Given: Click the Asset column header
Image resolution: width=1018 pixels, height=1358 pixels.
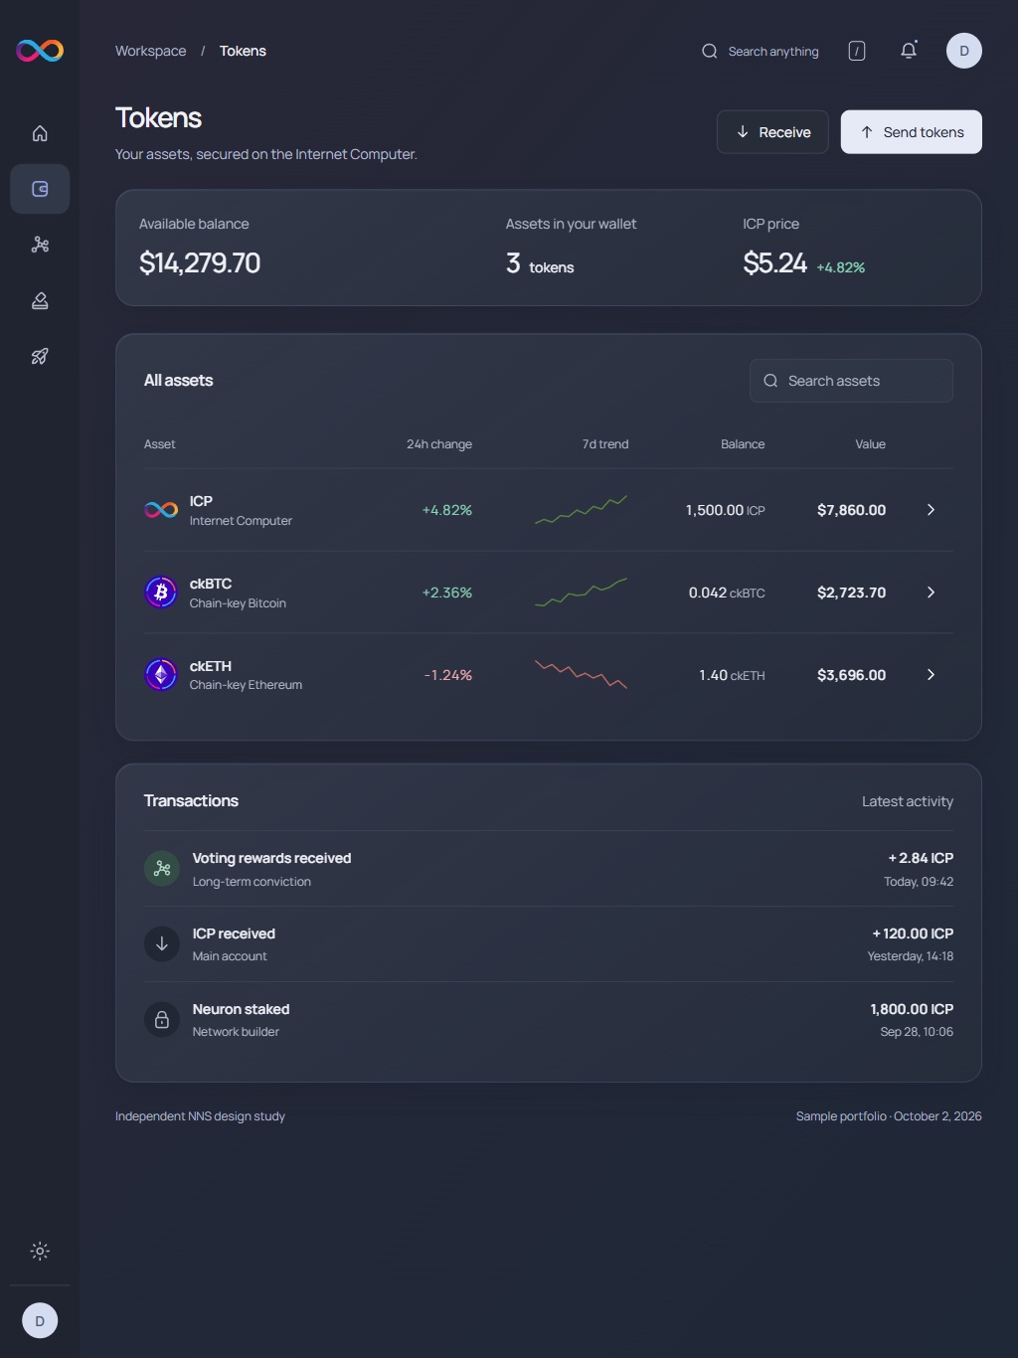Looking at the screenshot, I should [159, 444].
